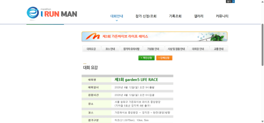This screenshot has height=123, width=264.
Task: Open the 기록조회 menu
Action: click(x=175, y=16)
